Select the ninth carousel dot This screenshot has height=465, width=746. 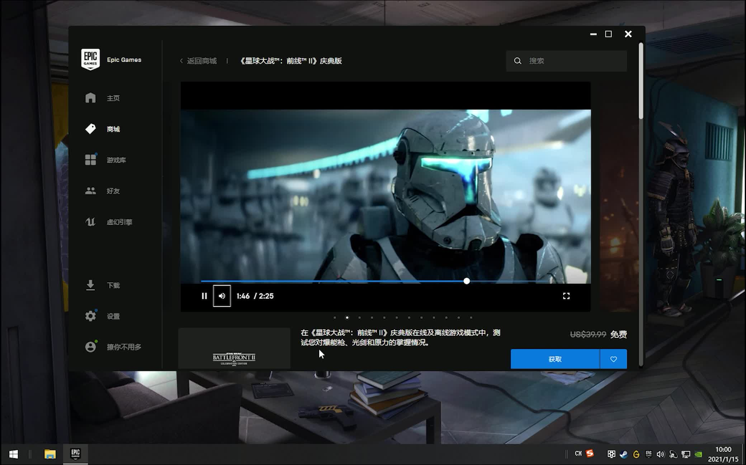pyautogui.click(x=434, y=317)
